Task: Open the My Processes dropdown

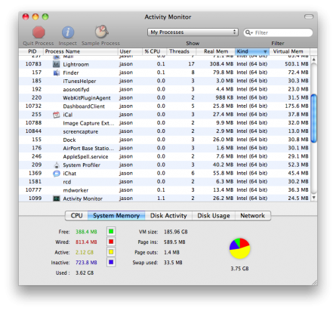Action: (x=193, y=32)
